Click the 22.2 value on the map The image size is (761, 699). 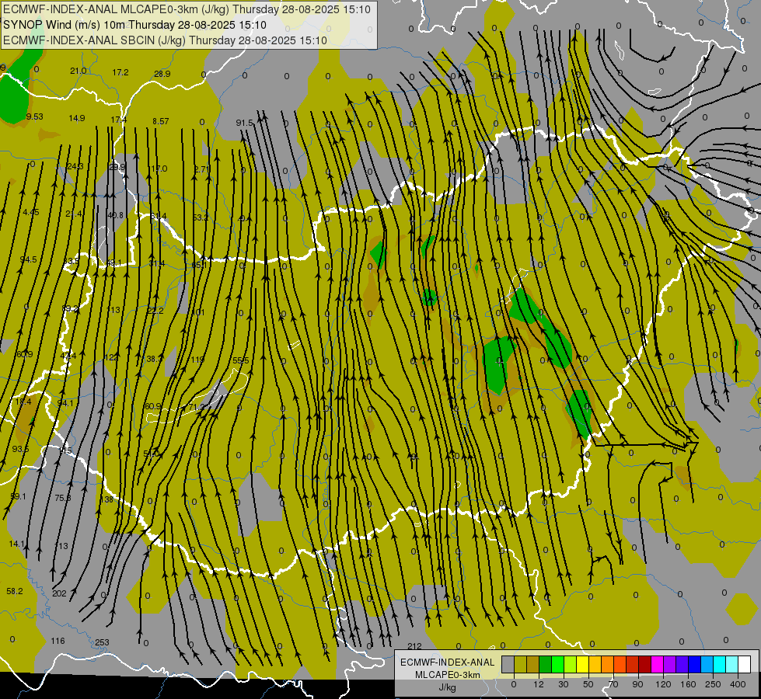coord(155,311)
